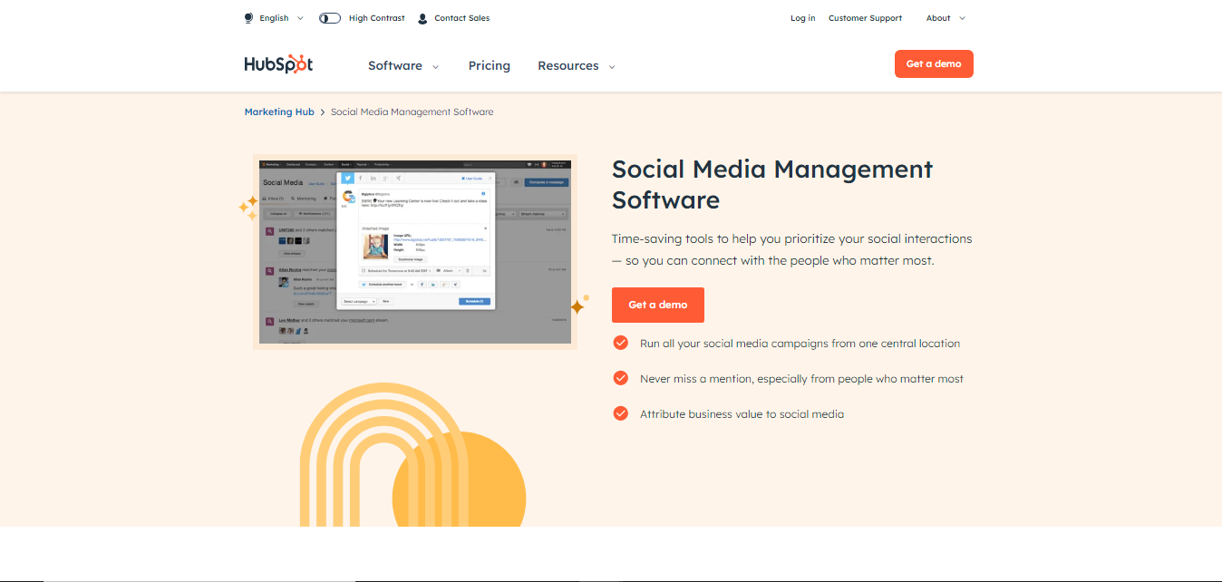Toggle the High Contrast switch
The image size is (1222, 582).
click(330, 18)
